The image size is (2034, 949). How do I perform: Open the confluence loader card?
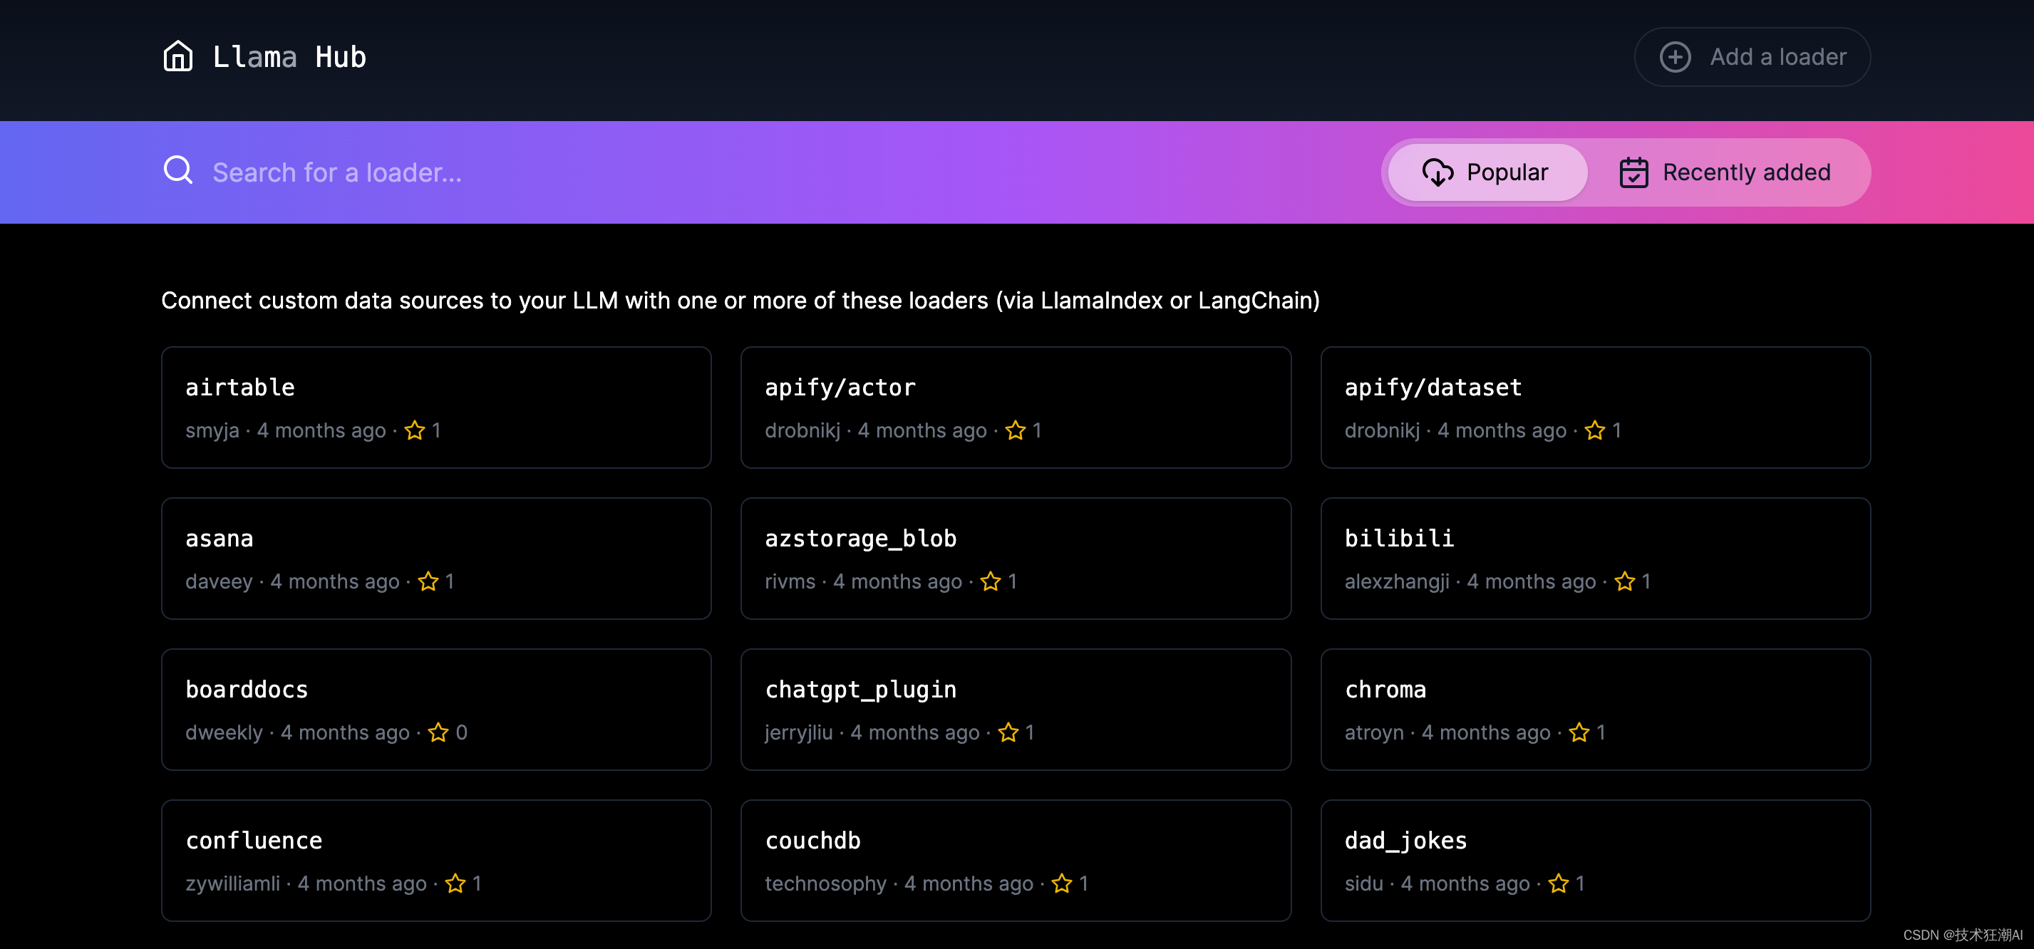point(436,860)
